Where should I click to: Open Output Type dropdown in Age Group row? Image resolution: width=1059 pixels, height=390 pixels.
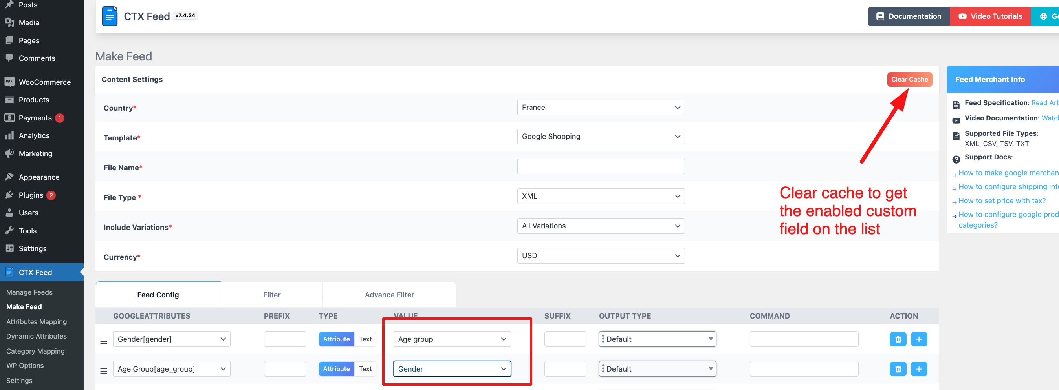(657, 369)
